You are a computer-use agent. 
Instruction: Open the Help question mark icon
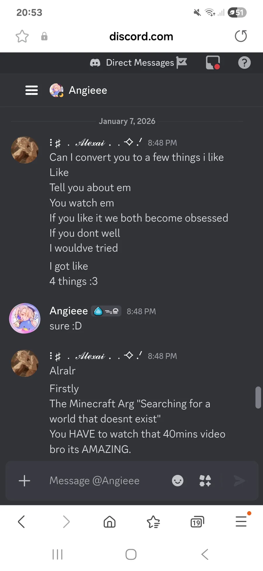tap(244, 63)
